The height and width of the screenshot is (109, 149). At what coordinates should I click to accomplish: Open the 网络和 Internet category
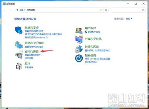point(34,43)
